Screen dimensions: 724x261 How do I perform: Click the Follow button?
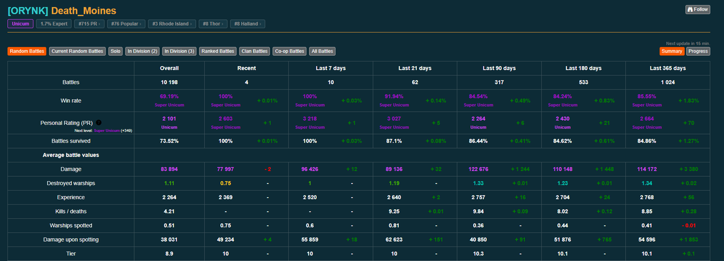(697, 10)
